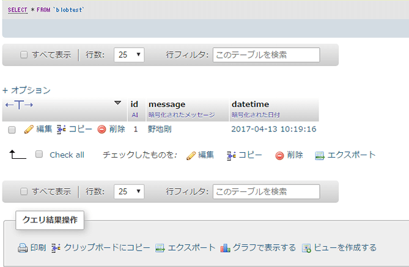This screenshot has height=267, width=409.
Task: Click the 暗号化された日付 column comment
Action: (256, 115)
